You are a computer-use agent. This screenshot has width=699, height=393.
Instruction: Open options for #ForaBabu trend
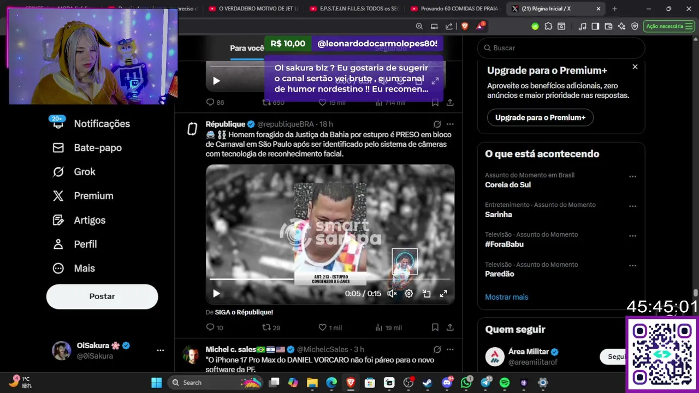(632, 236)
